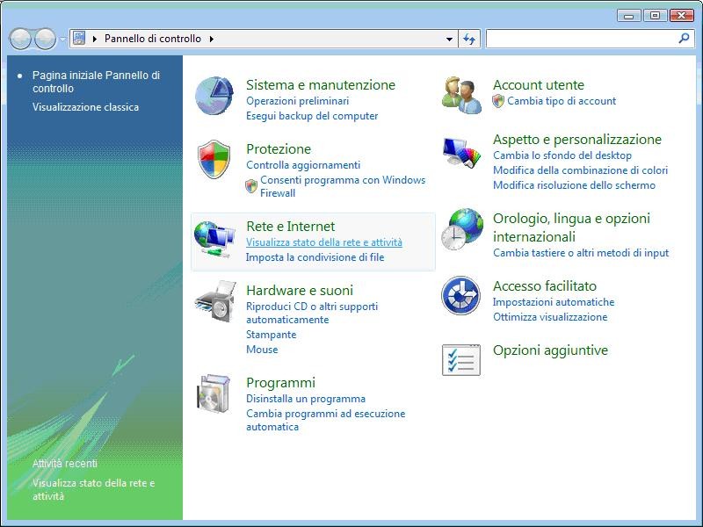Expand the address bar history dropdown
The width and height of the screenshot is (703, 527).
click(x=449, y=39)
